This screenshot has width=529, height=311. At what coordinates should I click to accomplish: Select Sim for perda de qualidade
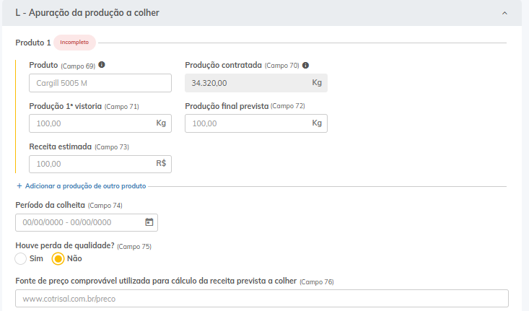21,258
